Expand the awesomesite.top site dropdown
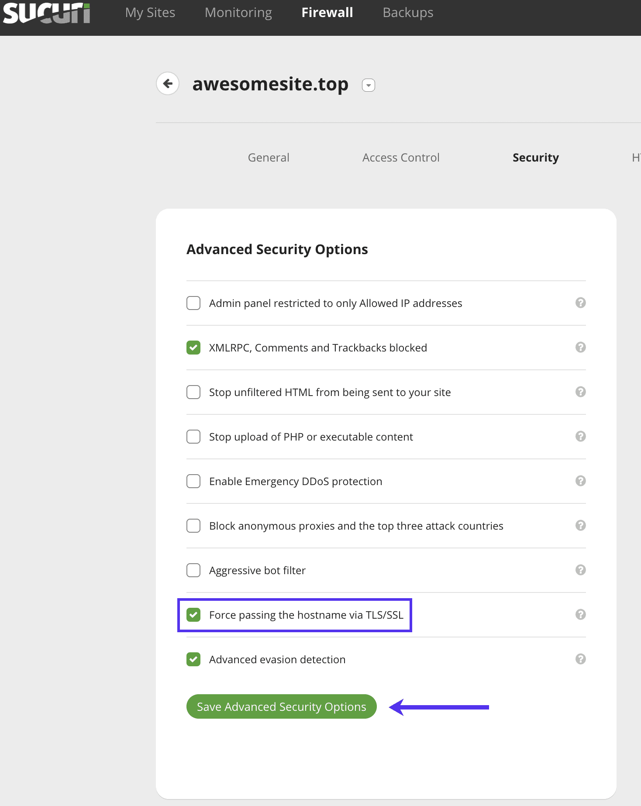This screenshot has height=806, width=641. click(369, 85)
